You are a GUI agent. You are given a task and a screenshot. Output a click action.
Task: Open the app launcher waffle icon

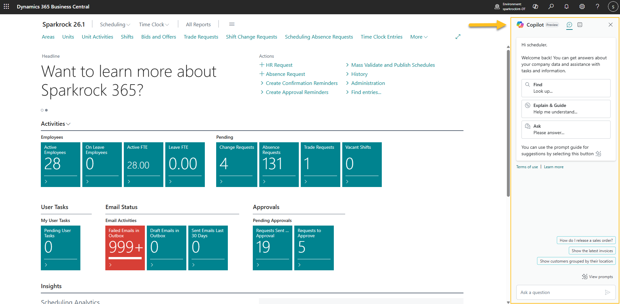(6, 6)
